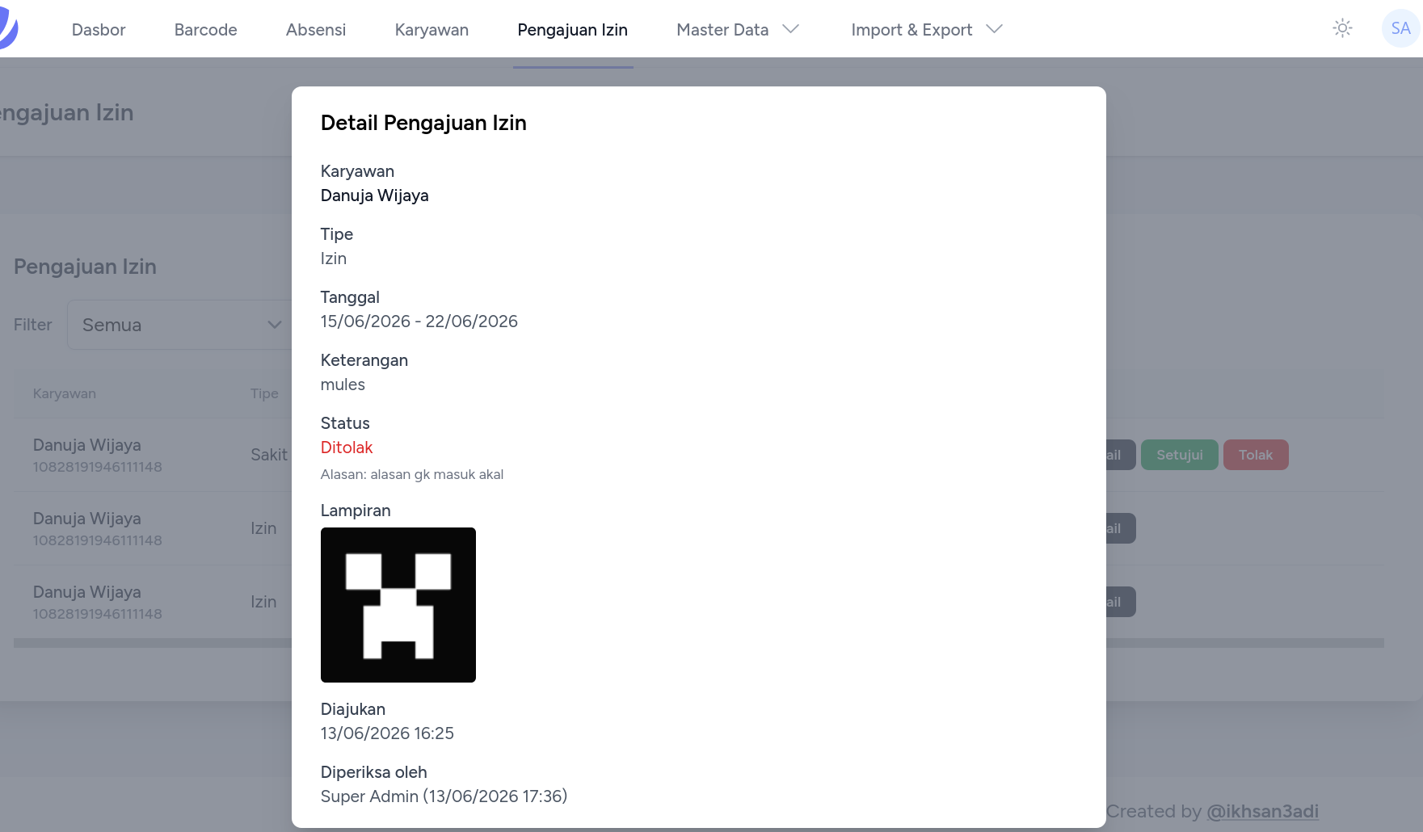Expand the Master Data dropdown

(x=738, y=30)
